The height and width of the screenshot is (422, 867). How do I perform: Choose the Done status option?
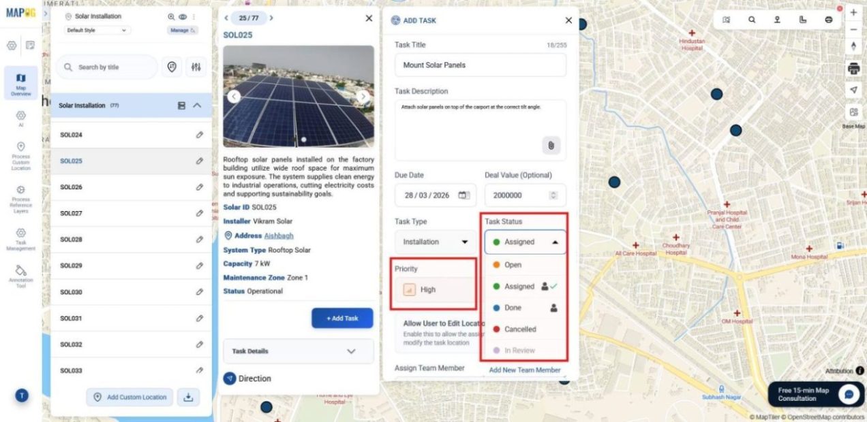513,308
